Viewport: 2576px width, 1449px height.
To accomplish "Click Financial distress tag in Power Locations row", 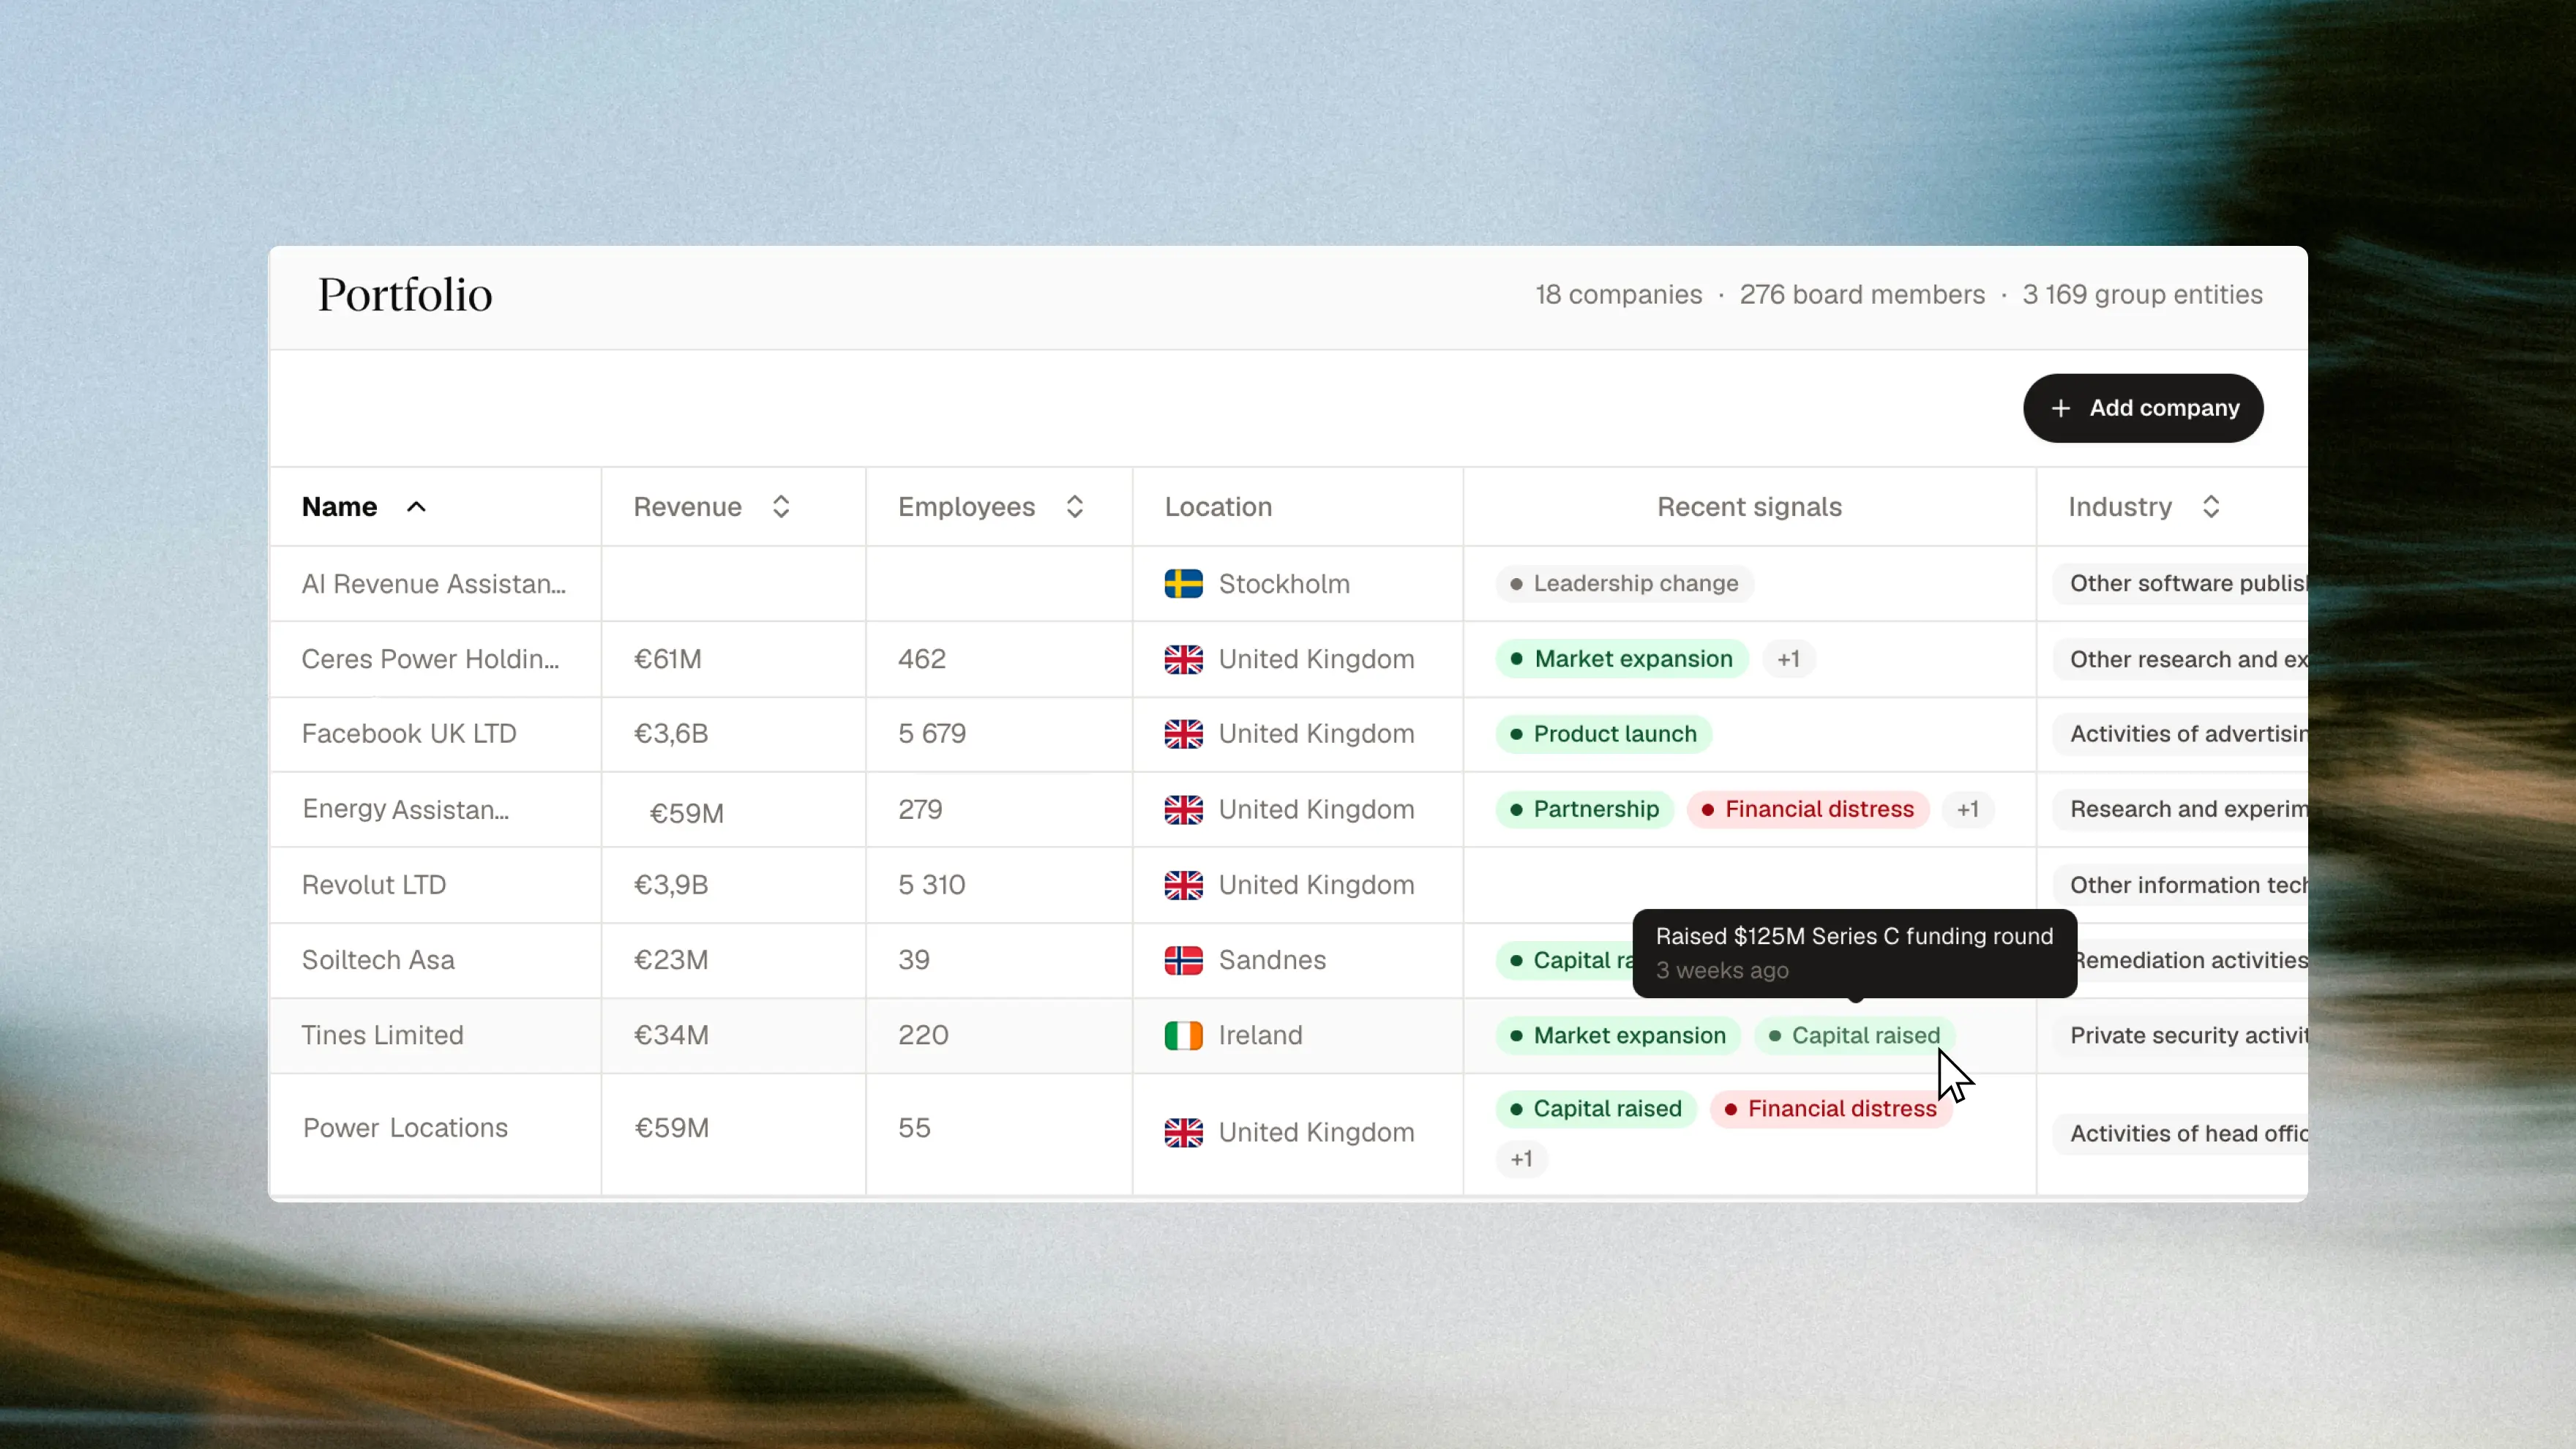I will click(x=1831, y=1109).
